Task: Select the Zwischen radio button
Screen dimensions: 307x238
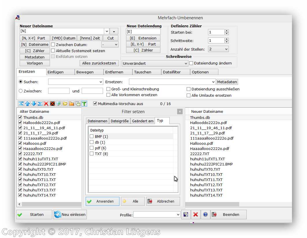Action: click(21, 91)
